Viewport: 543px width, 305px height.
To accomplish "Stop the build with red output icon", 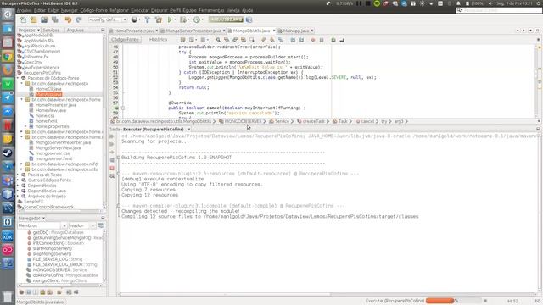I will tap(112, 168).
